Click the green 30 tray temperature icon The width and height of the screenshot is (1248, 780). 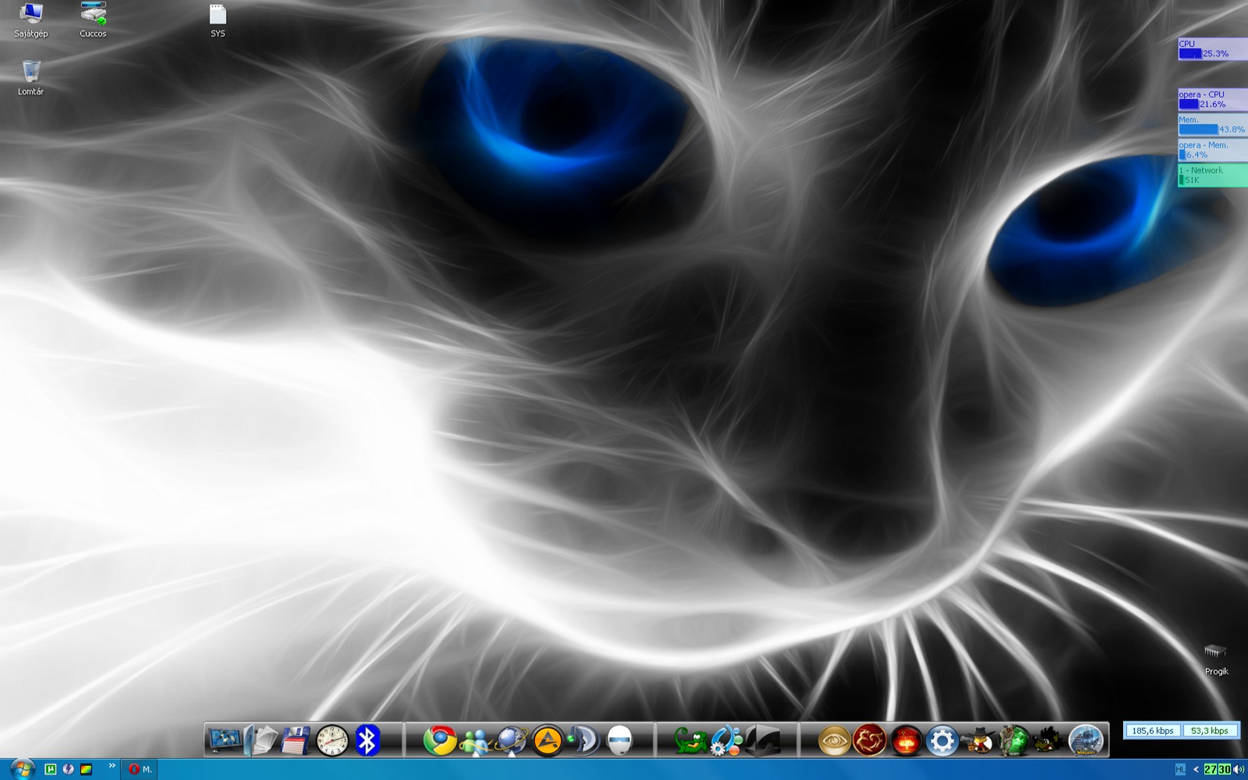click(x=1223, y=770)
